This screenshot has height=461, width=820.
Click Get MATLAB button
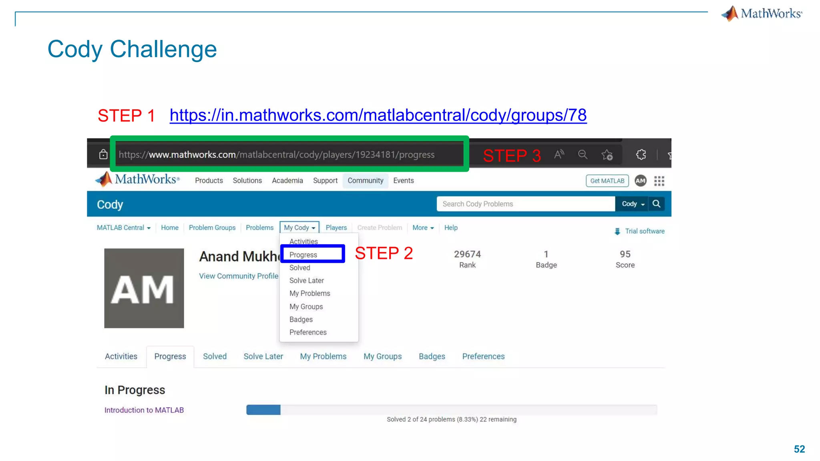click(x=607, y=181)
